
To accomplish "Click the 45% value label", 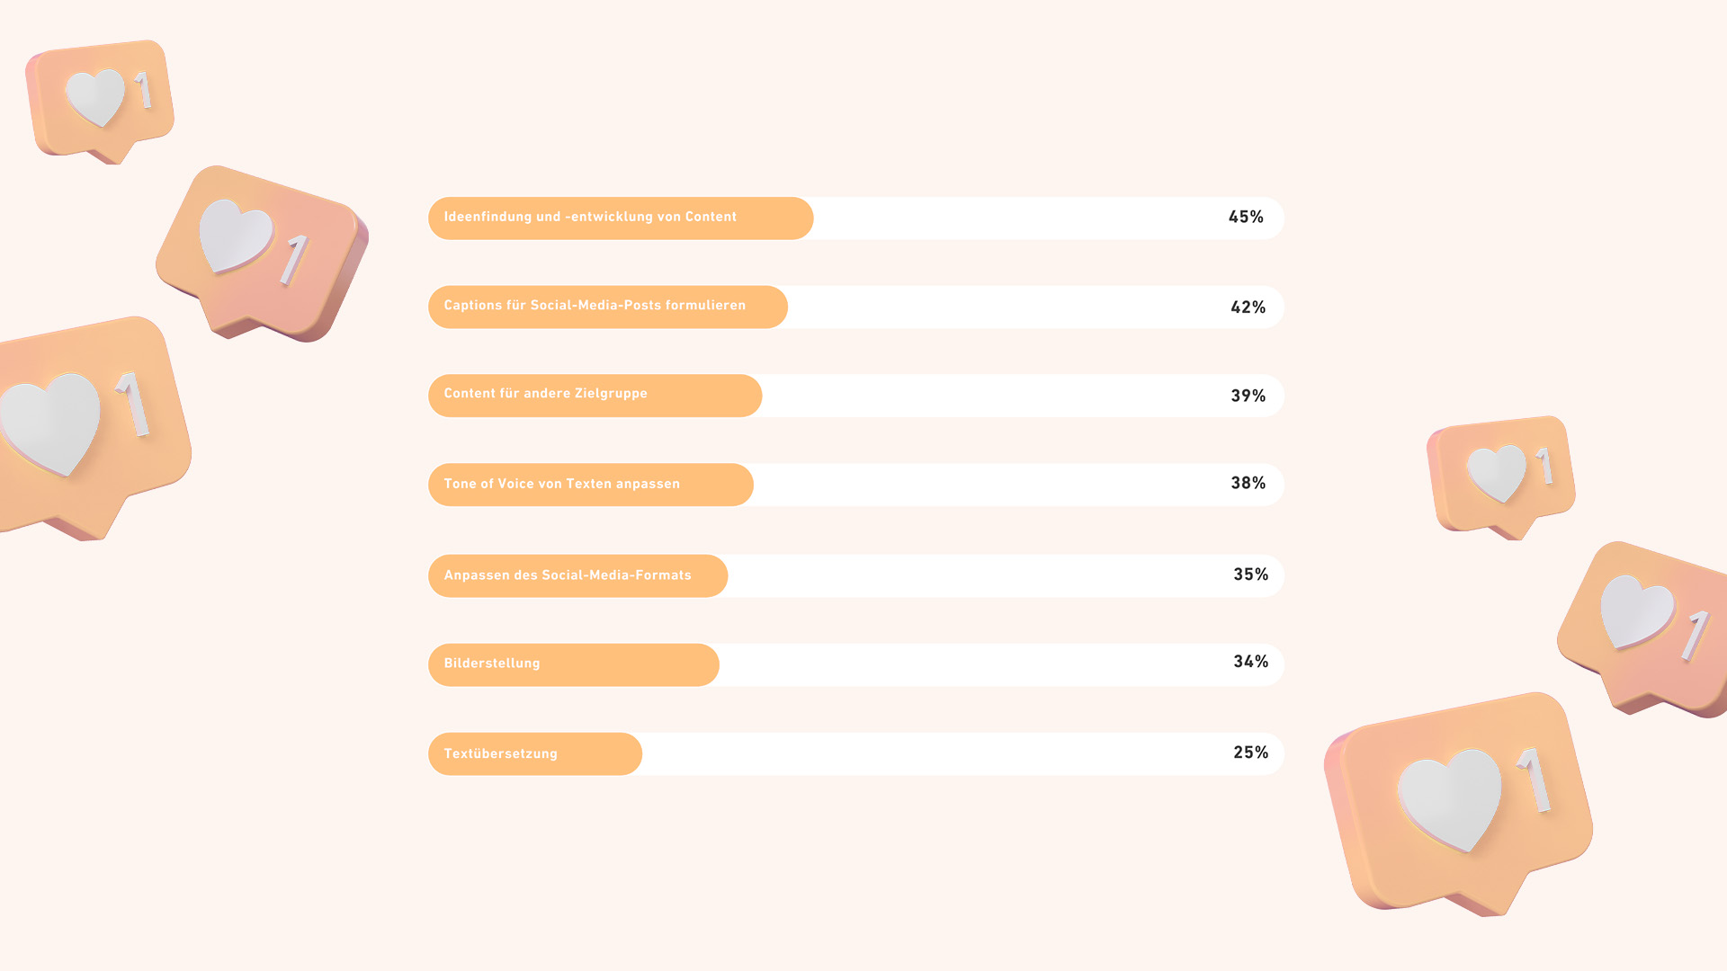I will point(1246,217).
